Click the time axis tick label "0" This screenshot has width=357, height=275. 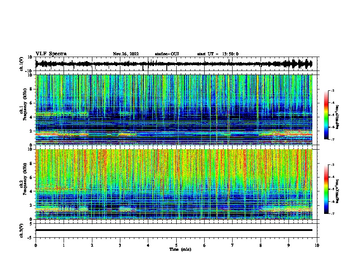point(36,245)
